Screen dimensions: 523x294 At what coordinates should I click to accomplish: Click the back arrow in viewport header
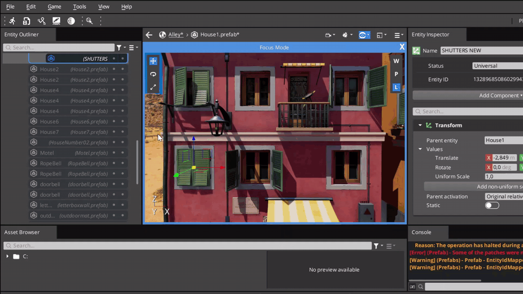tap(149, 35)
